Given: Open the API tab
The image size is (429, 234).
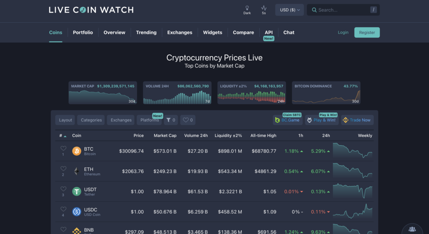Looking at the screenshot, I should [269, 33].
